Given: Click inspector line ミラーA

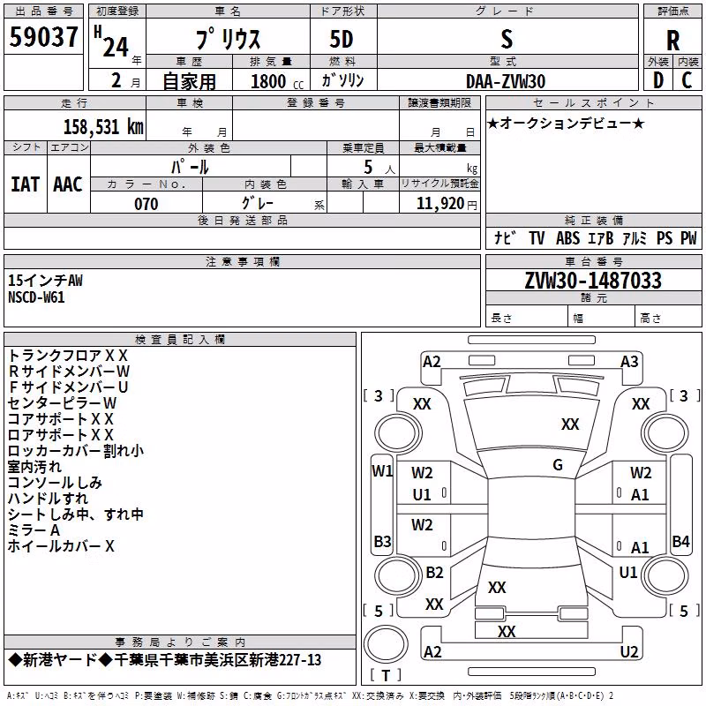Looking at the screenshot, I should pos(34,530).
